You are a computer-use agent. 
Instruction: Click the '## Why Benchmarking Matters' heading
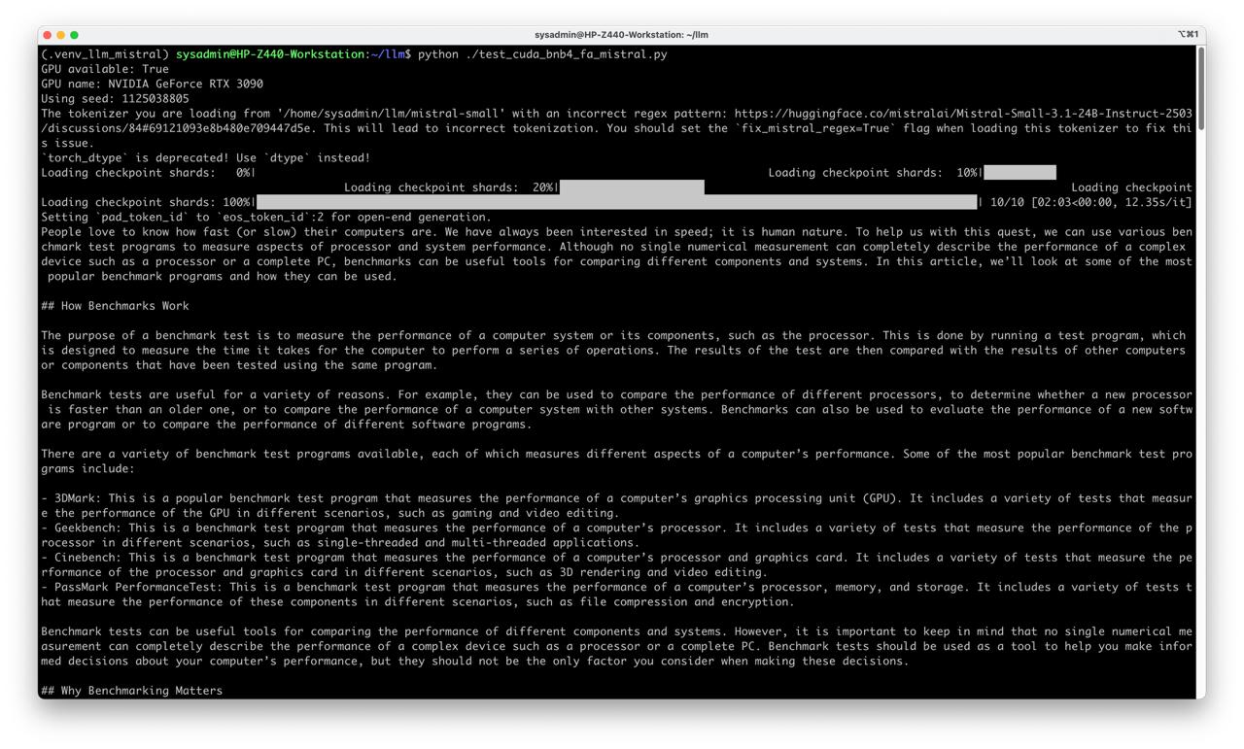[132, 691]
